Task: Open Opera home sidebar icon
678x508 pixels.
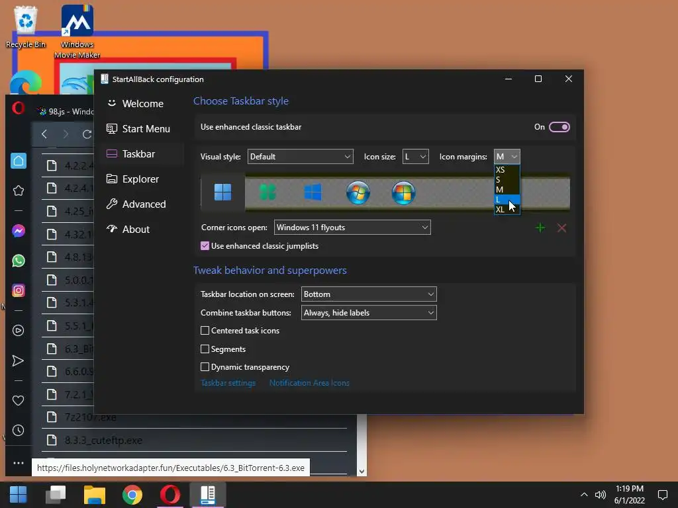Action: (x=18, y=161)
